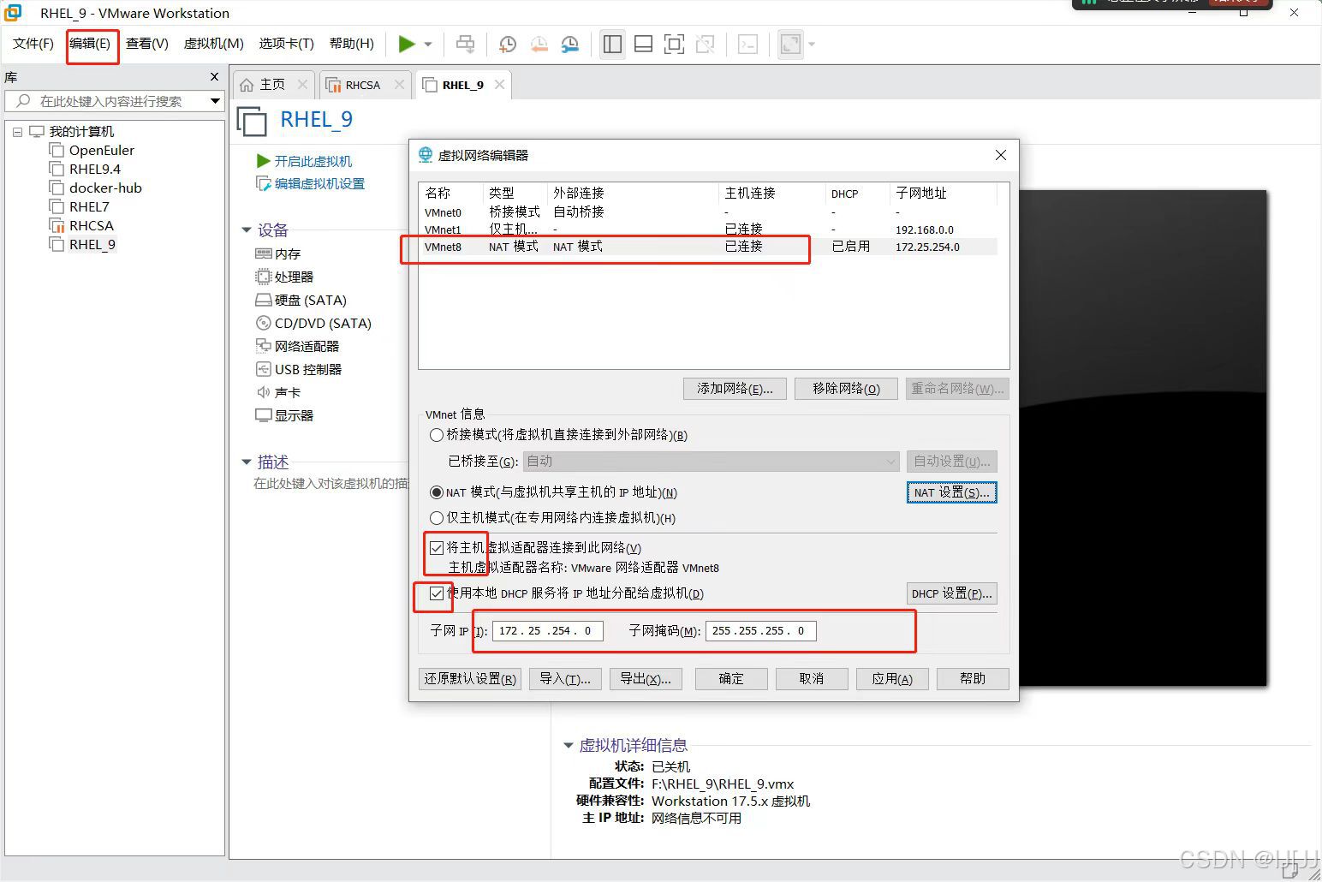The image size is (1322, 882).
Task: Click 移除网络(O) button
Action: point(846,389)
